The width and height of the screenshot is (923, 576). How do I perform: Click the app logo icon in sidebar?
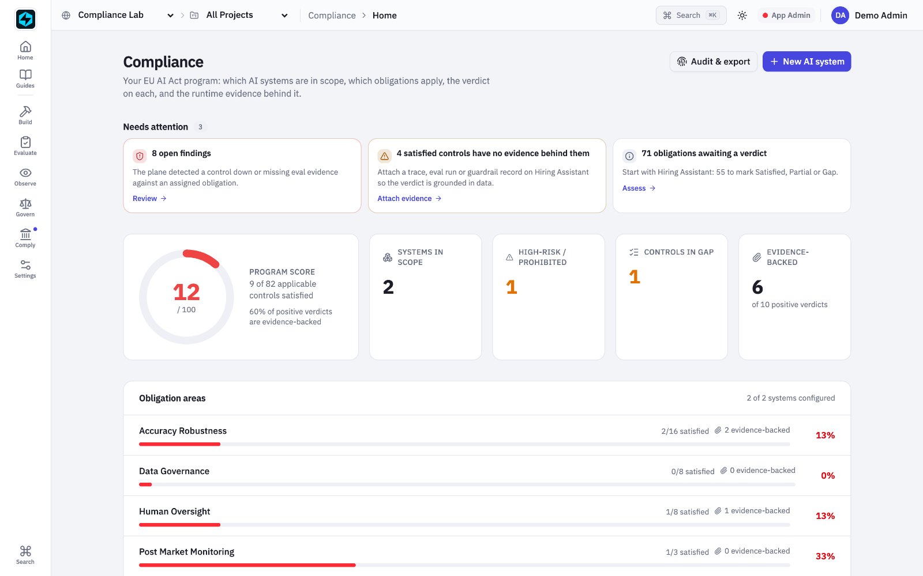25,19
